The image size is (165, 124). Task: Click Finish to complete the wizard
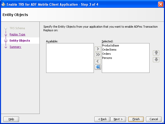(136, 119)
